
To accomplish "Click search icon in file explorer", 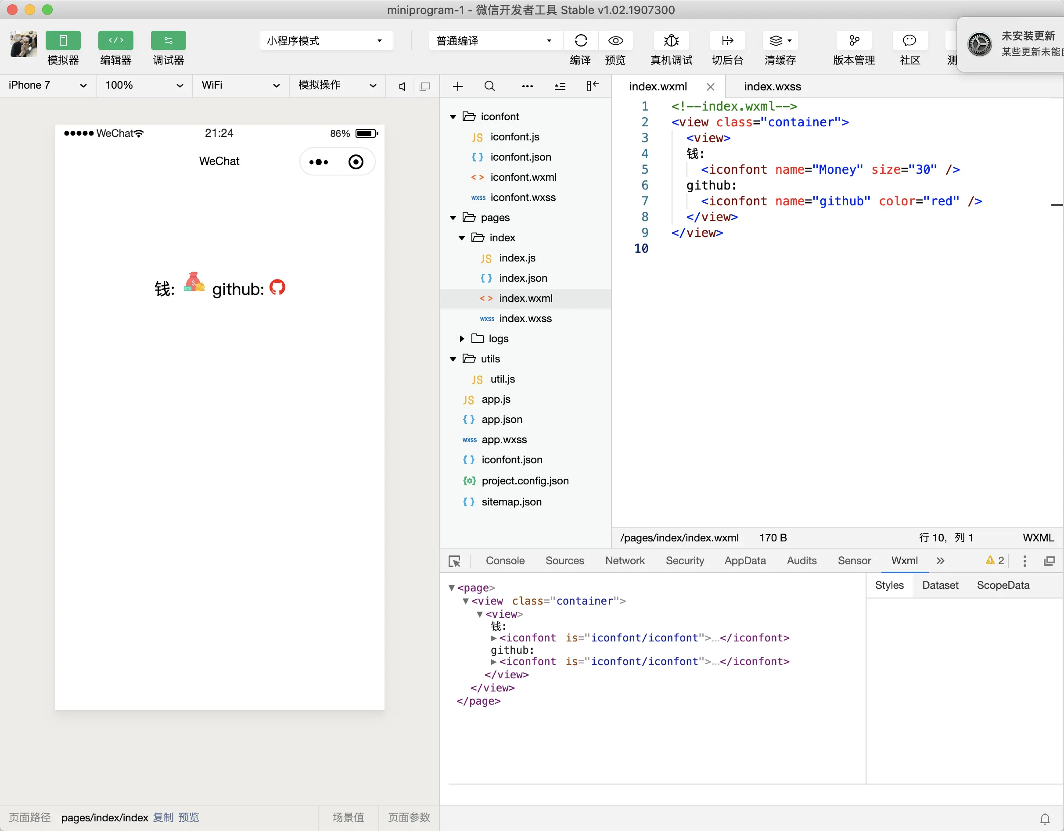I will point(489,87).
